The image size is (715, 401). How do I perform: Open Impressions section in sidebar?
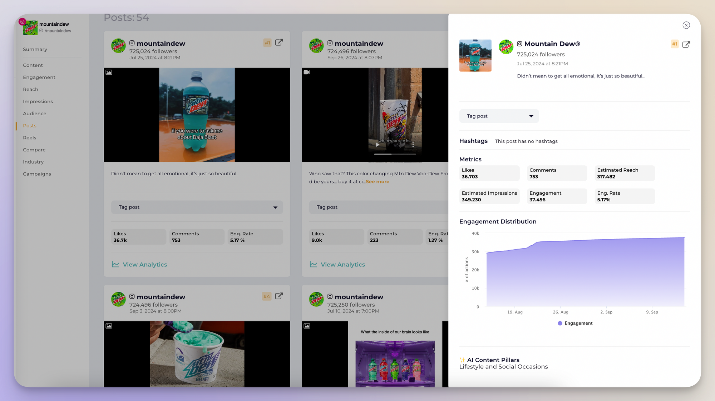tap(38, 102)
